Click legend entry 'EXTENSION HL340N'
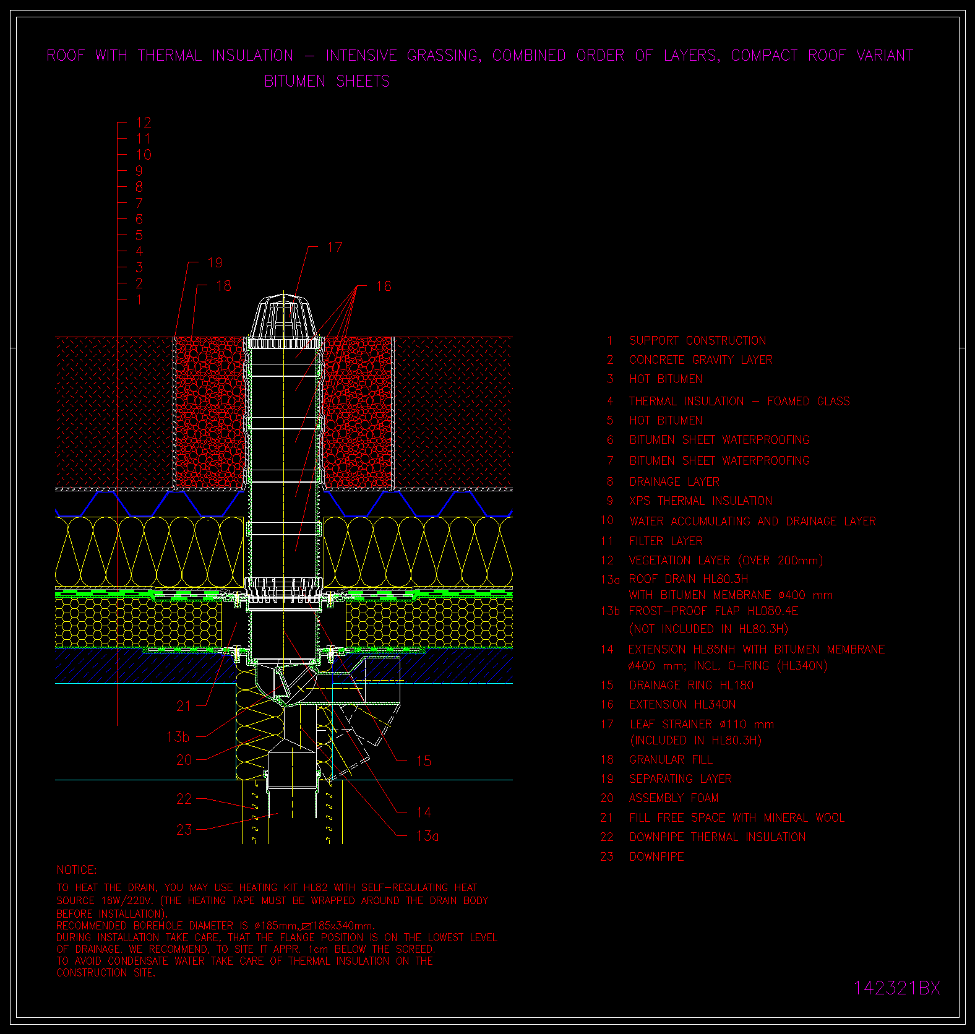Image resolution: width=975 pixels, height=1034 pixels. [682, 705]
